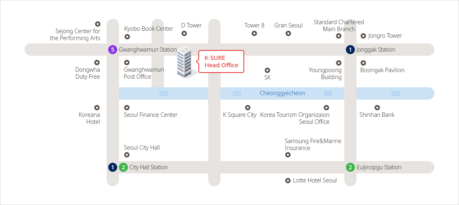459x205 pixels.
Task: Click the Sejong Center for the Performing Arts text
Action: coord(75,34)
